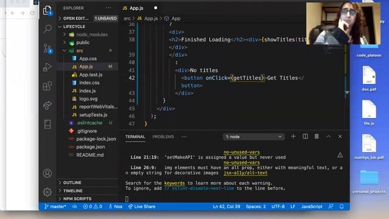
Task: Open the Extensions view
Action: click(x=47, y=86)
